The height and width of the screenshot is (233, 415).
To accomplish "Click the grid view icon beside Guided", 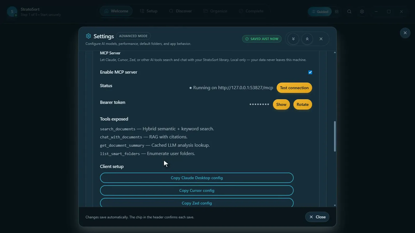I will 337,12.
